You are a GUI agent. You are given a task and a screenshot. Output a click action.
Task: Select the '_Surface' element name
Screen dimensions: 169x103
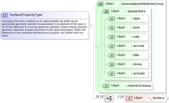(x=157, y=98)
